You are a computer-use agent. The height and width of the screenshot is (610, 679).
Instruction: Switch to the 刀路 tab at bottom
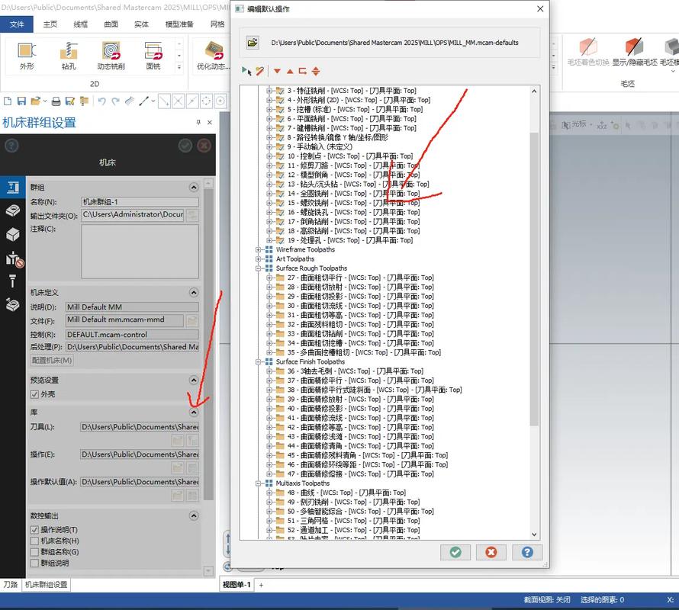[x=10, y=585]
